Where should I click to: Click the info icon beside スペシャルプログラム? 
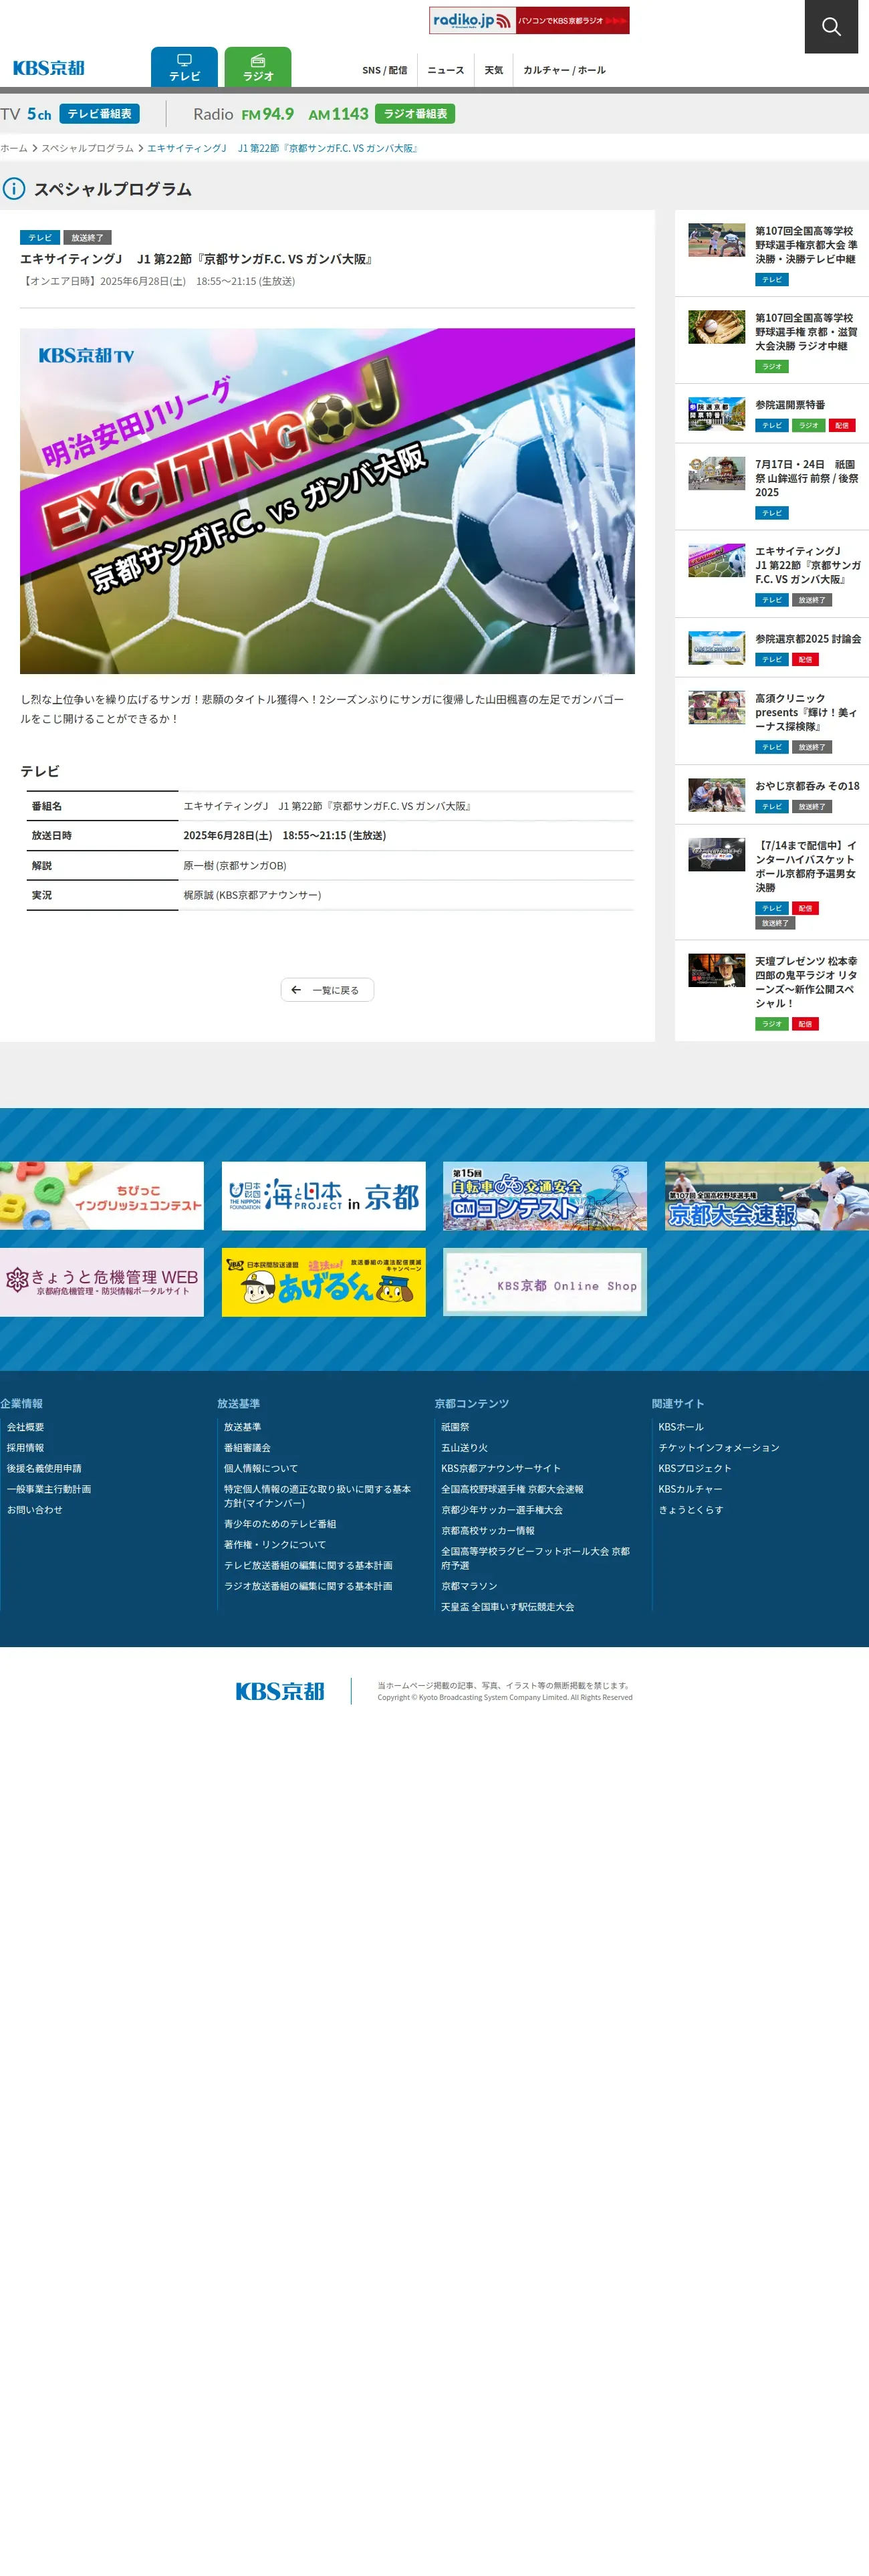tap(13, 189)
